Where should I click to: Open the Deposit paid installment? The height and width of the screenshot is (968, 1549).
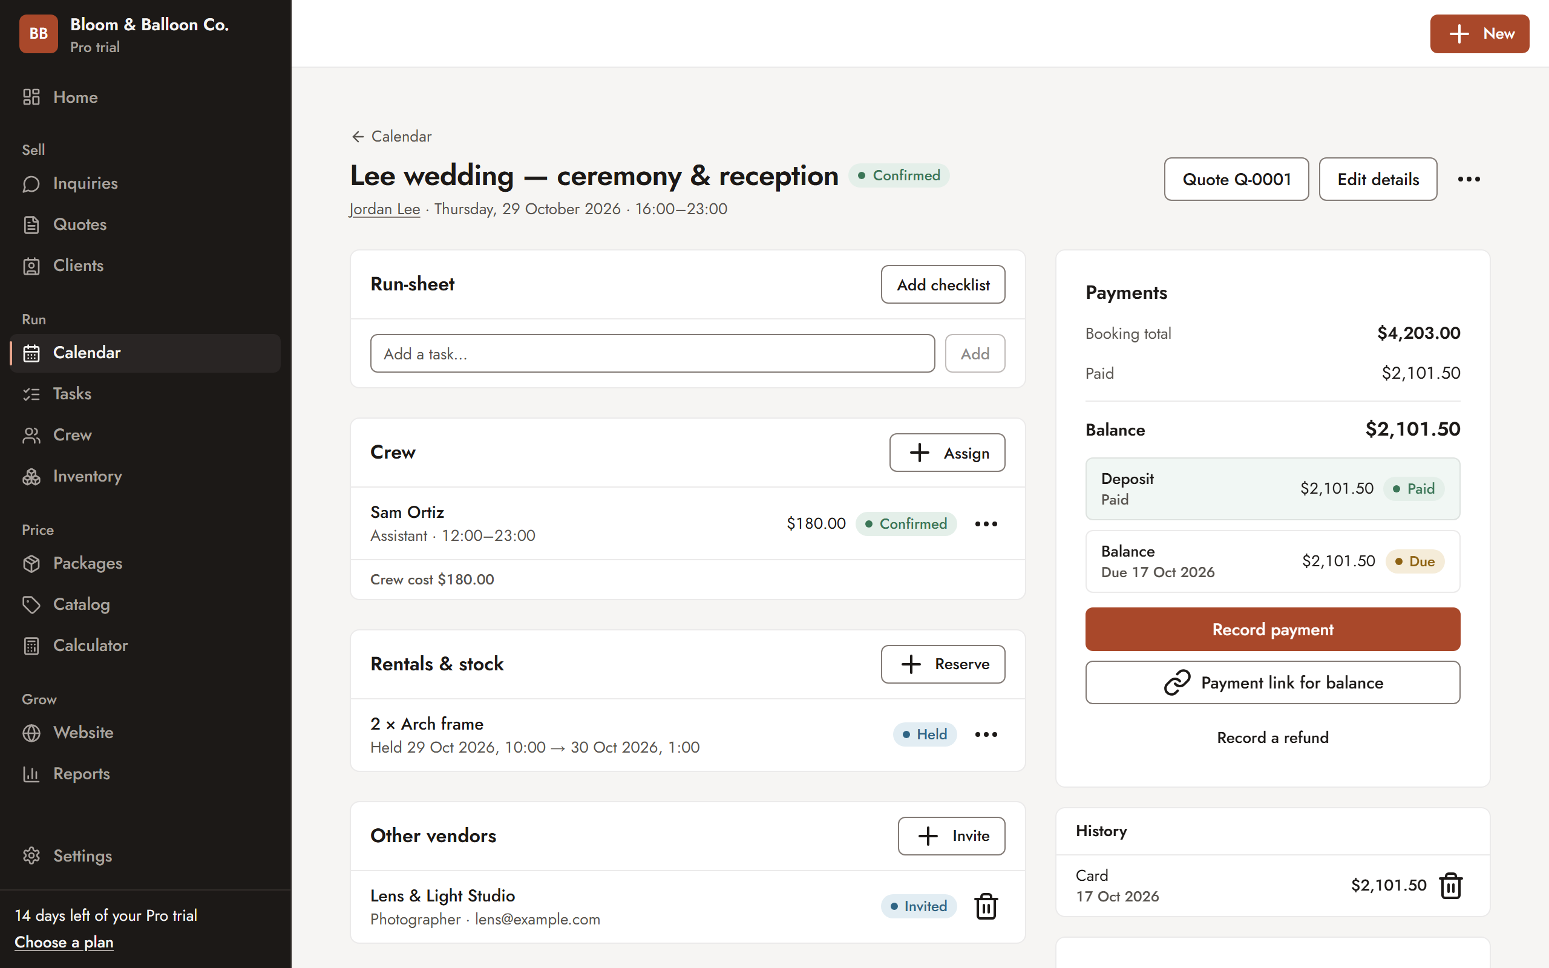pyautogui.click(x=1272, y=488)
